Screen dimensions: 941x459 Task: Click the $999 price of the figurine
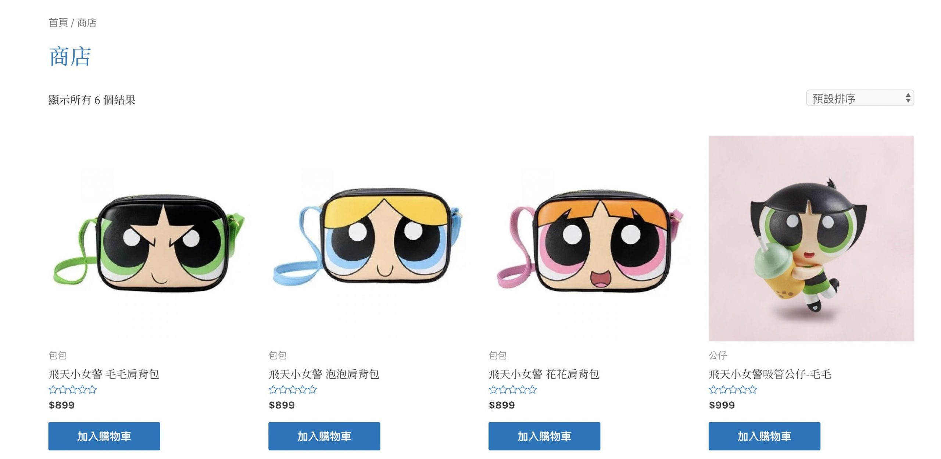click(x=722, y=405)
